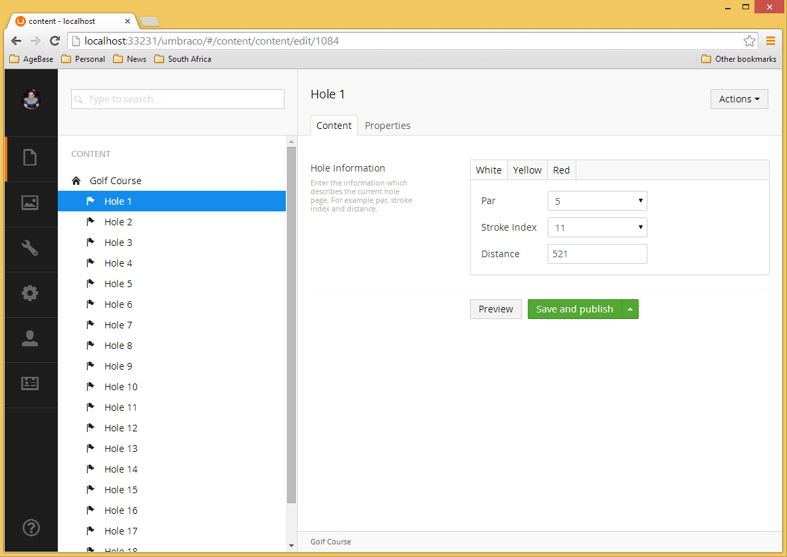Switch to the Properties tab

click(x=388, y=126)
